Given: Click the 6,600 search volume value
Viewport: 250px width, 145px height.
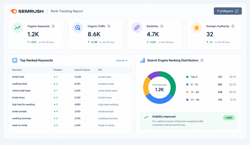Looking at the screenshot, I should pyautogui.click(x=77, y=91).
